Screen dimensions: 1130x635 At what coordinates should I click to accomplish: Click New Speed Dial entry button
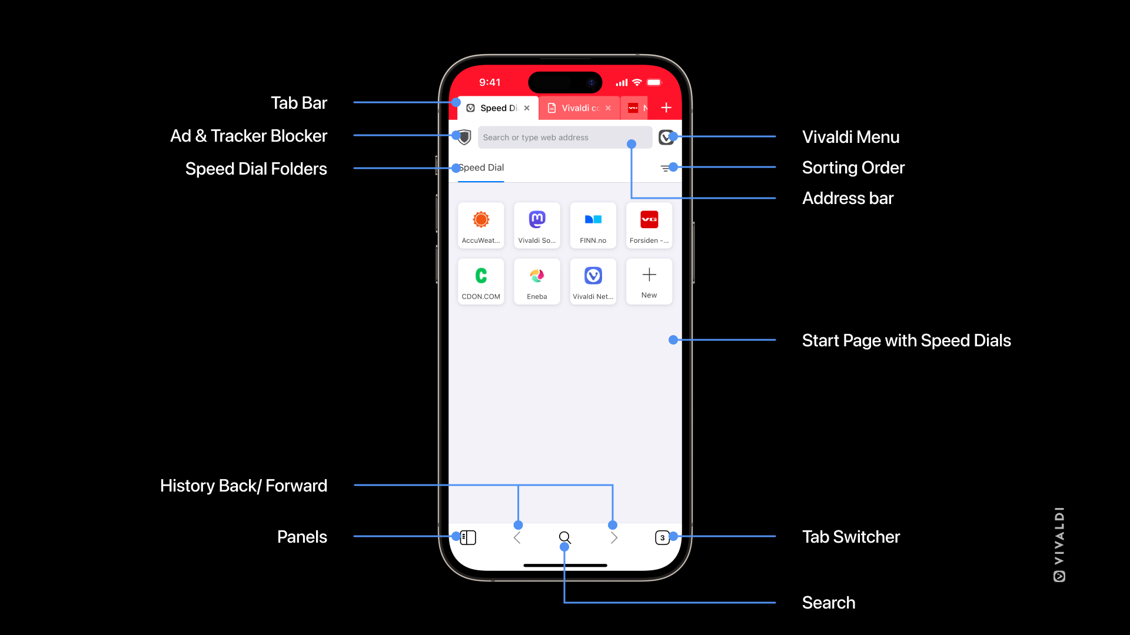tap(649, 280)
